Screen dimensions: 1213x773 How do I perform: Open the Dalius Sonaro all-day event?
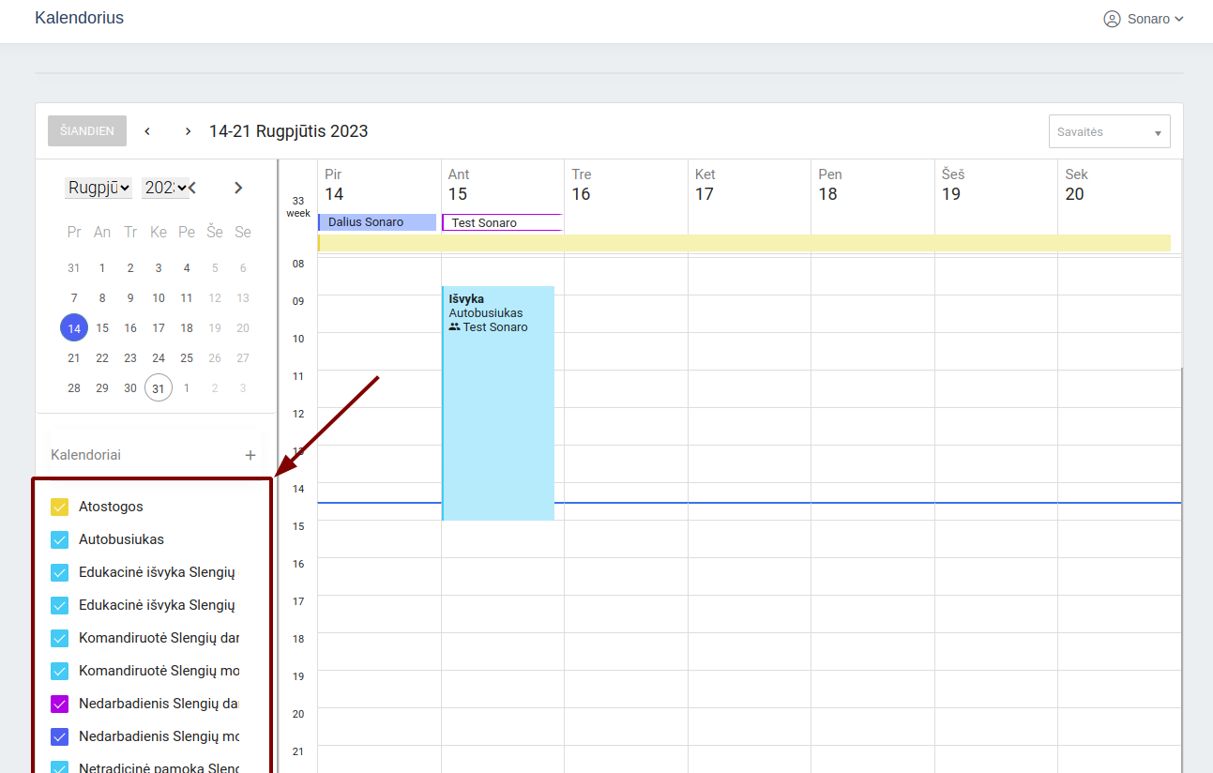[x=377, y=222]
